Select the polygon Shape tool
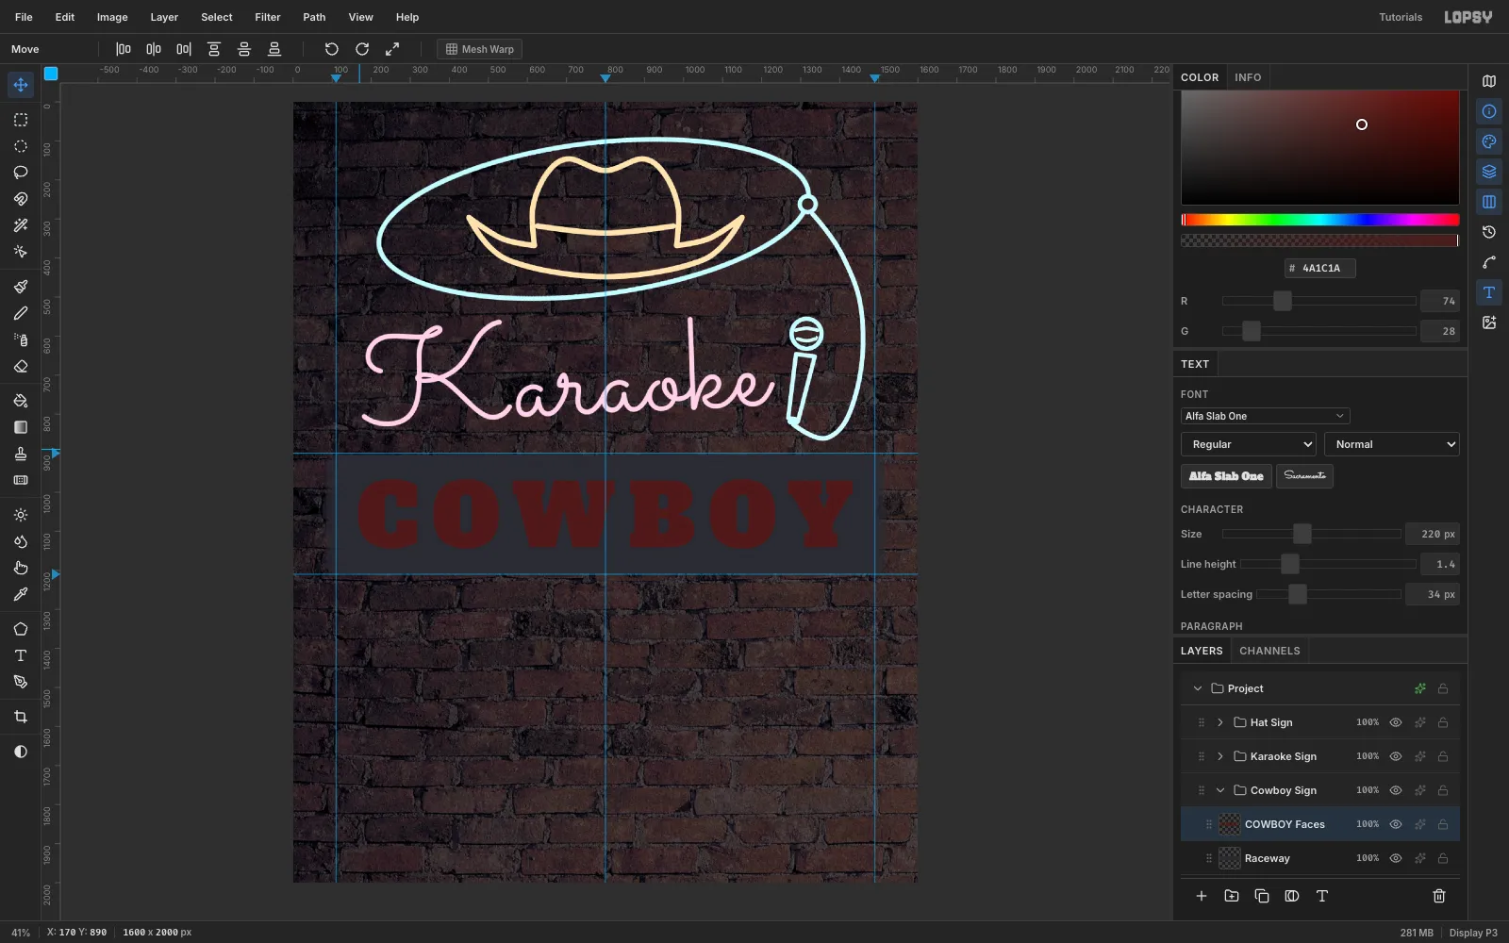Image resolution: width=1509 pixels, height=943 pixels. (21, 629)
